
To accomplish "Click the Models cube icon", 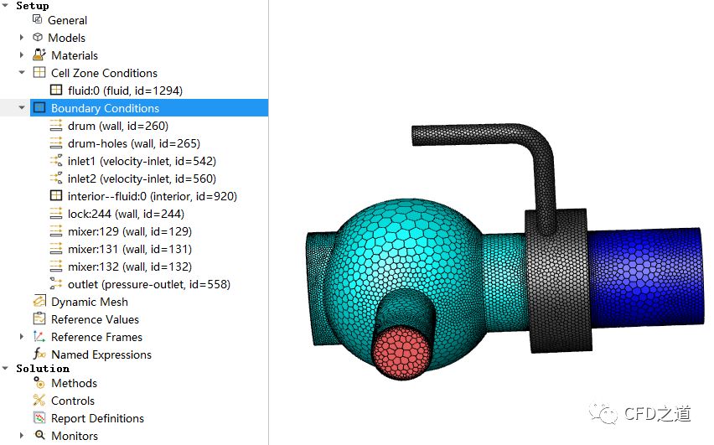I will click(38, 37).
